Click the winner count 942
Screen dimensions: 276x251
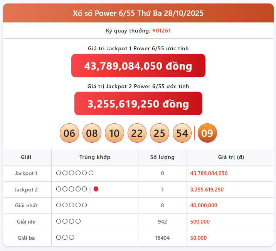click(162, 222)
